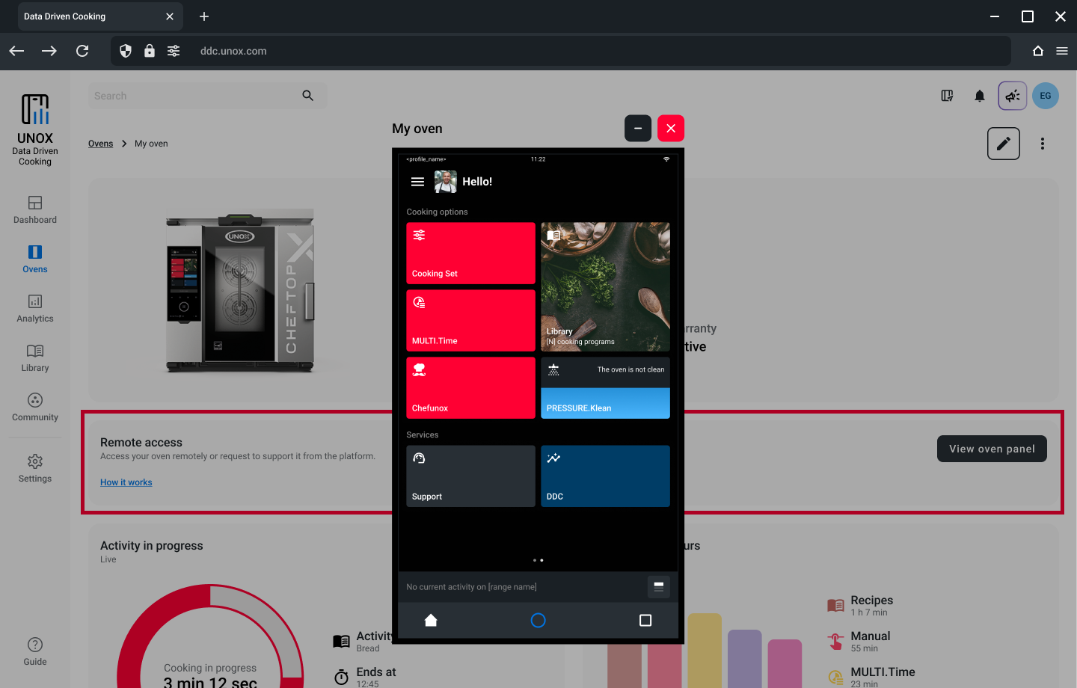The width and height of the screenshot is (1077, 688).
Task: Click the notifications bell icon
Action: pos(980,96)
